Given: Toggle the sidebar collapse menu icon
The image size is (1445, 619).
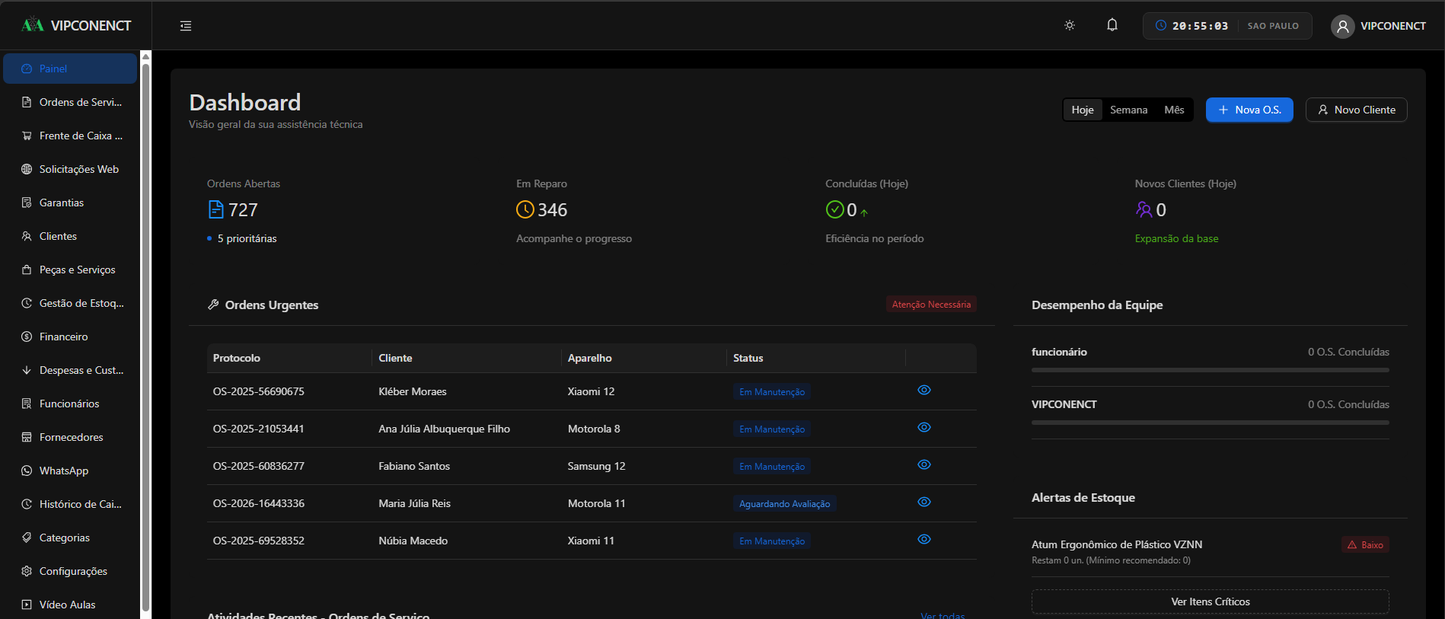Looking at the screenshot, I should (186, 26).
